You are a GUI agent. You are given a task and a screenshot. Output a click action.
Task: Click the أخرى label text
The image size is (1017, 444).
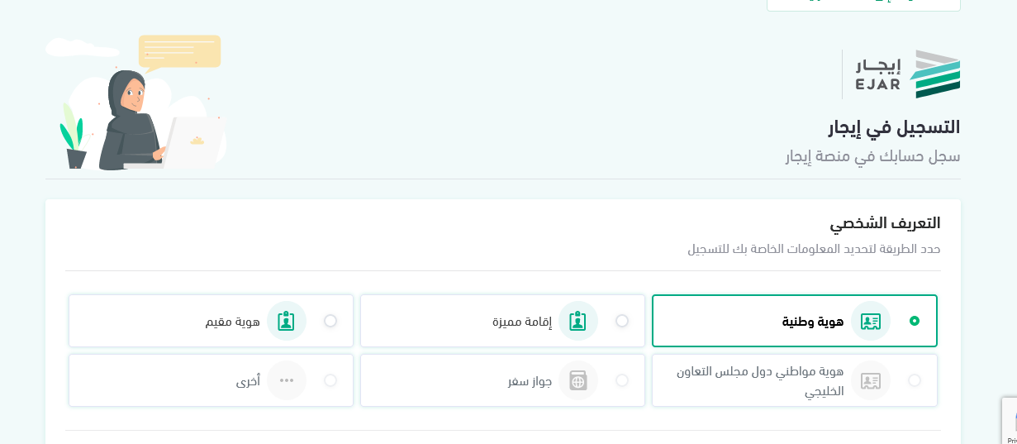pyautogui.click(x=248, y=381)
